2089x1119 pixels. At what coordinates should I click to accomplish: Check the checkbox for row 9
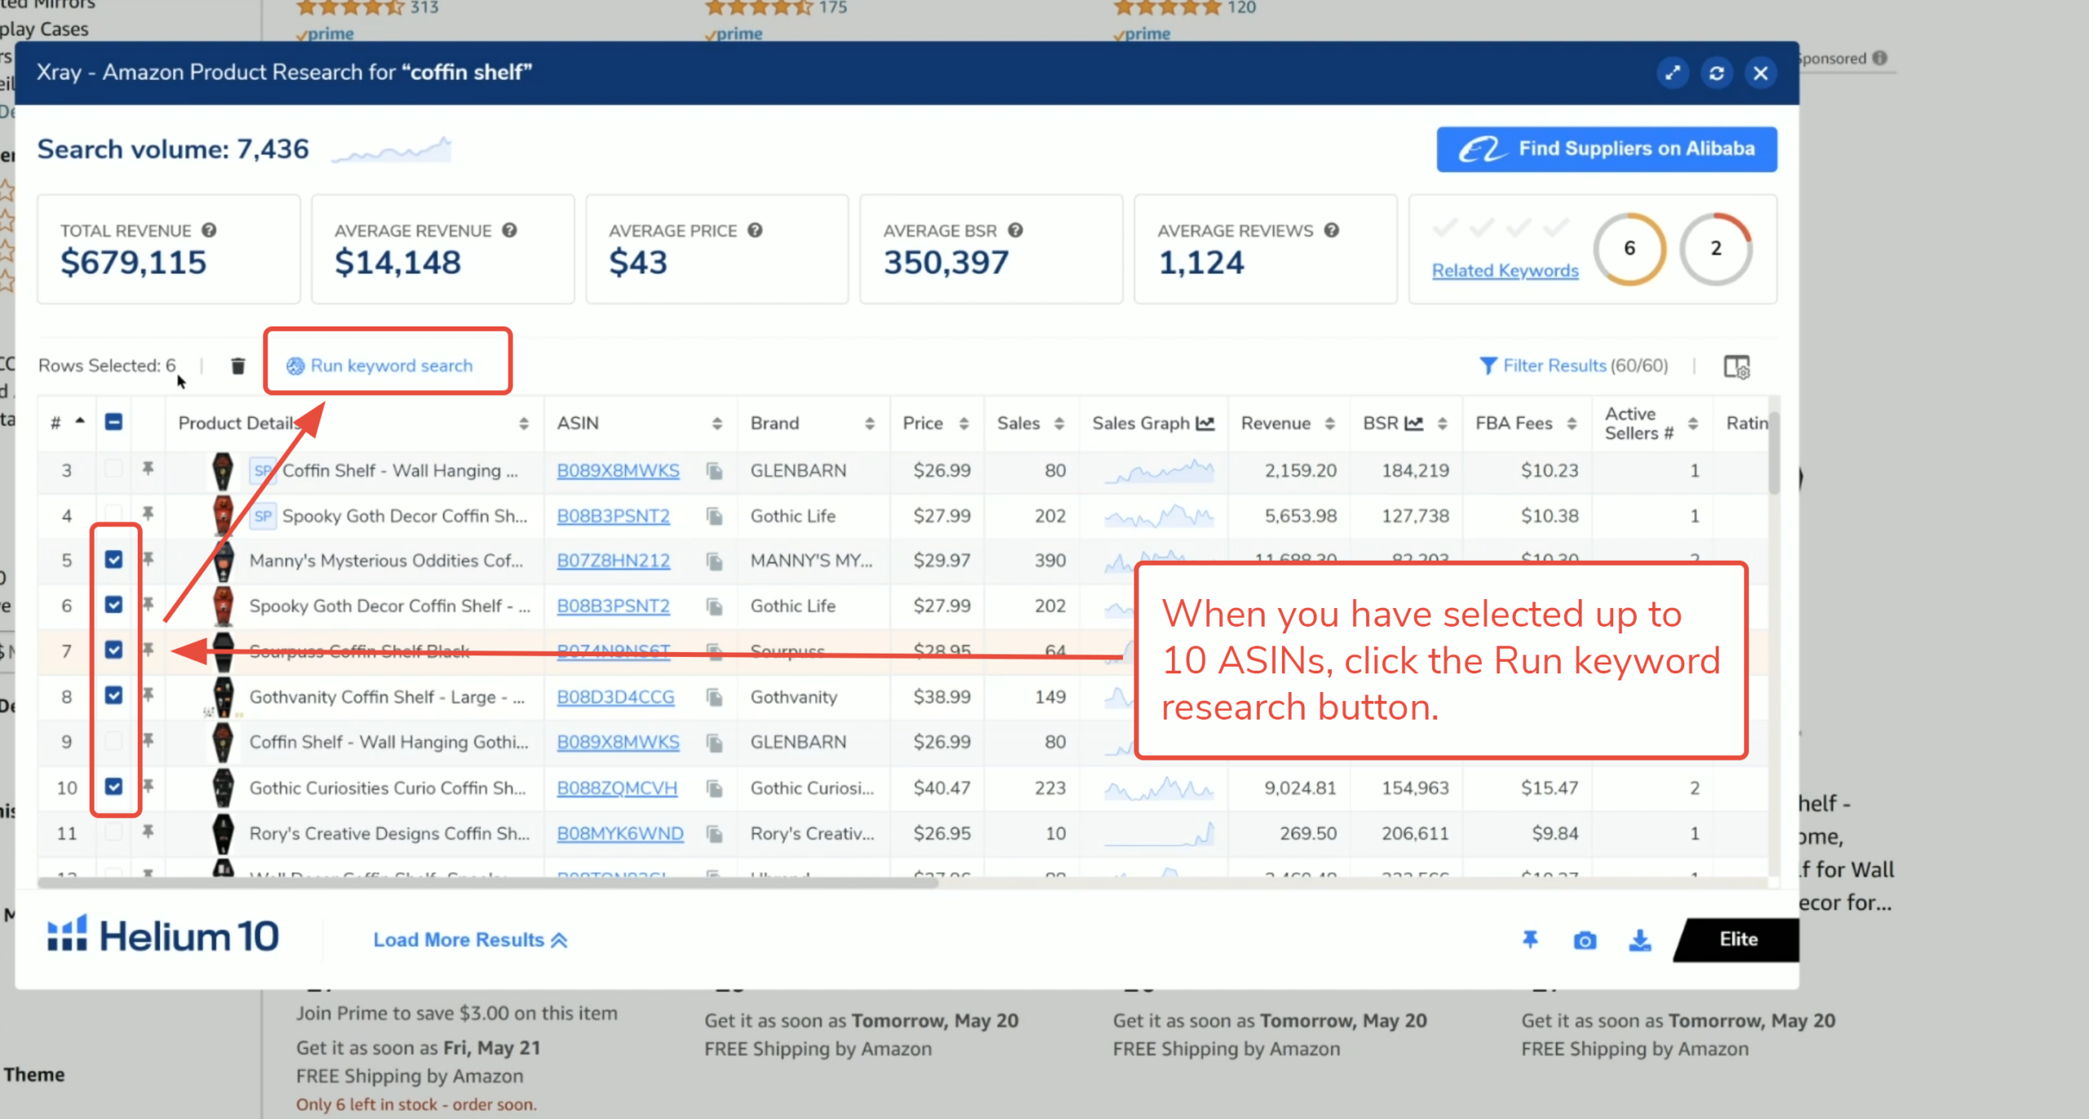pos(113,741)
